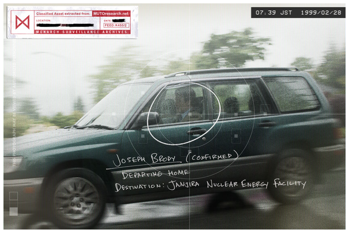Viewport: 349px width, 233px height.
Task: Click the 'Departing Home' annotation
Action: pyautogui.click(x=156, y=174)
